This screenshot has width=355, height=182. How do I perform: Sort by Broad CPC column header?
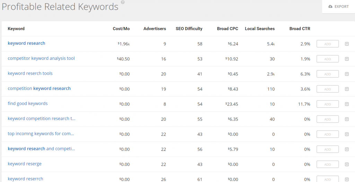(x=227, y=29)
